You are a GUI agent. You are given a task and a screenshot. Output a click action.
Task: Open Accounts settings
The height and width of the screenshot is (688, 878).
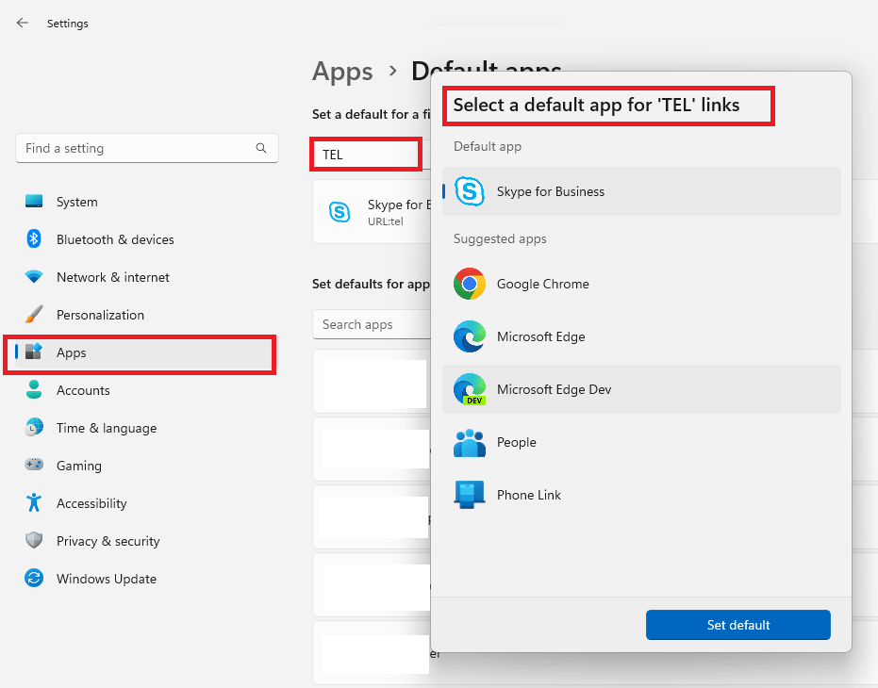pyautogui.click(x=147, y=390)
